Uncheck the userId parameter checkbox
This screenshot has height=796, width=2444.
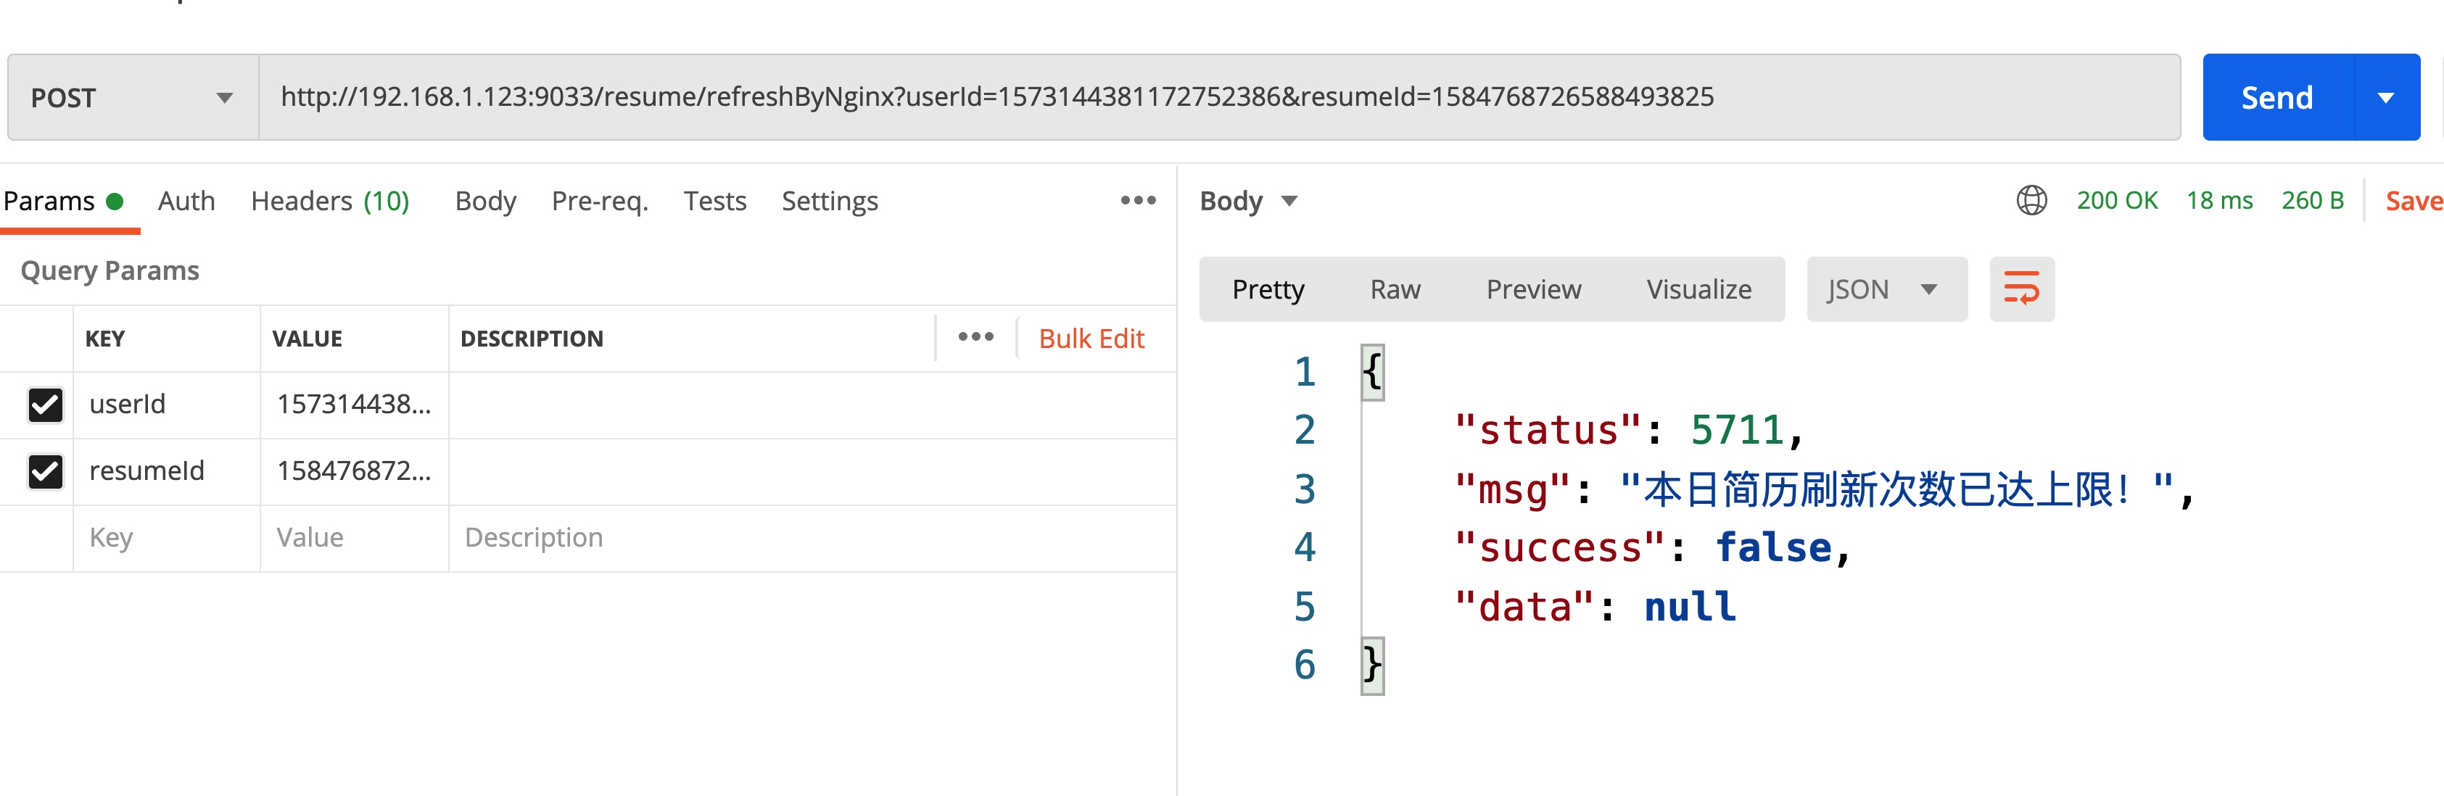click(46, 405)
